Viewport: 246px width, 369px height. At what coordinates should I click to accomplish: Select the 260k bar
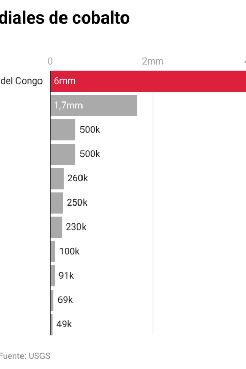click(x=57, y=179)
